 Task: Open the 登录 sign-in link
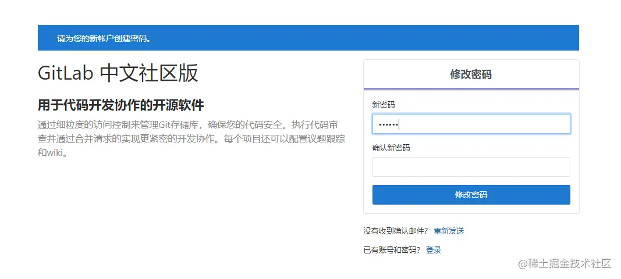click(x=433, y=250)
